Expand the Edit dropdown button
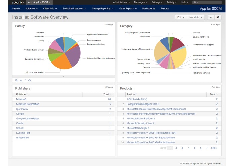The height and width of the screenshot is (166, 234). click(181, 17)
